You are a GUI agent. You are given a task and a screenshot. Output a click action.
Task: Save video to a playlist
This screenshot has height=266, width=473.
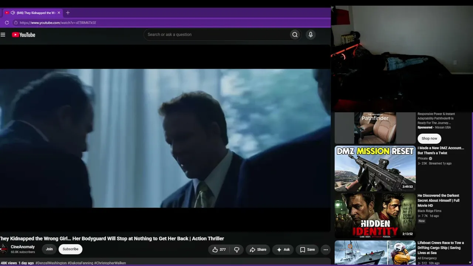[x=307, y=250]
